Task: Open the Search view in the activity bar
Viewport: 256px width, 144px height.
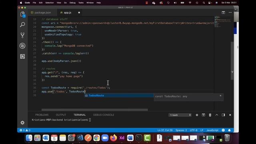Action: click(22, 25)
